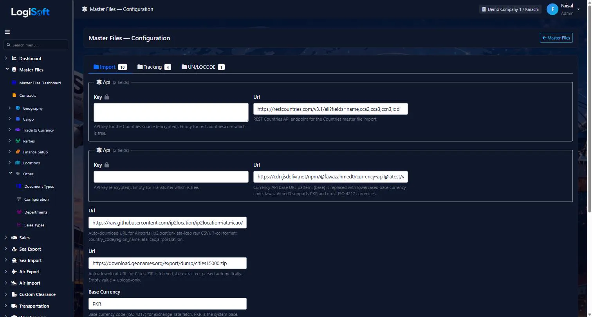Click the currency-api Url input field

[x=330, y=177]
